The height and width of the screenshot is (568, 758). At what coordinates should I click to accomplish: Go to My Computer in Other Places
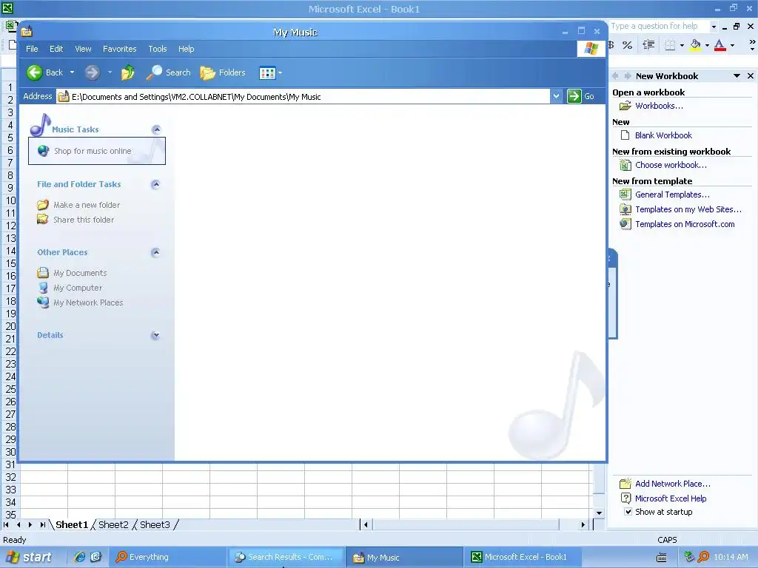[x=78, y=288]
